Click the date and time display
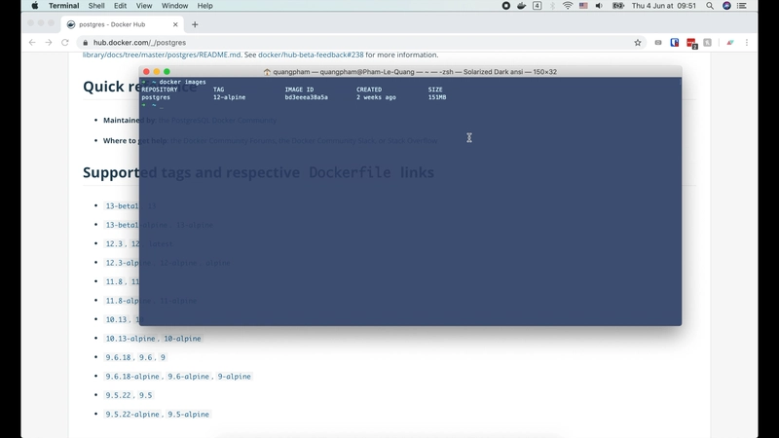The image size is (779, 438). [x=664, y=6]
